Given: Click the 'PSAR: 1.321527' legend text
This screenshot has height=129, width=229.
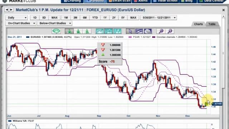Looking at the screenshot, I should (142, 37).
